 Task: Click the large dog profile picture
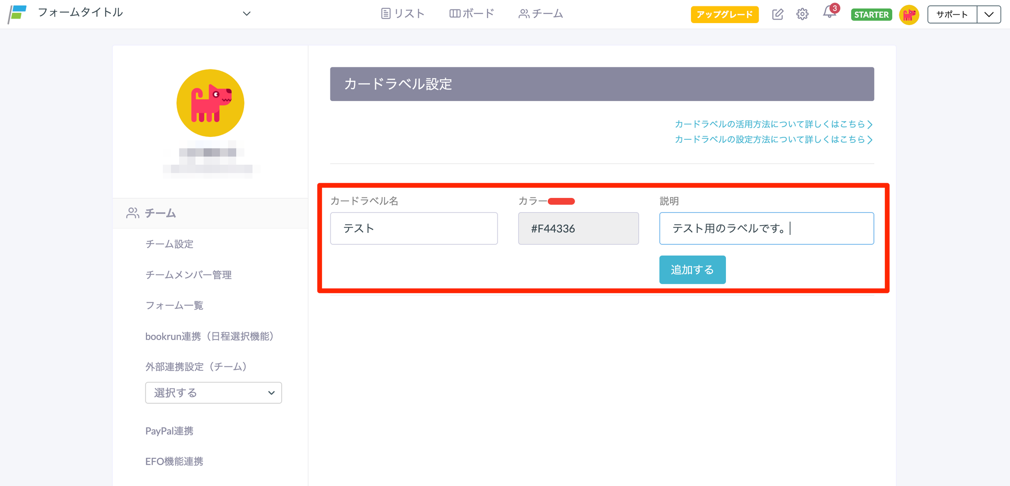pyautogui.click(x=210, y=103)
